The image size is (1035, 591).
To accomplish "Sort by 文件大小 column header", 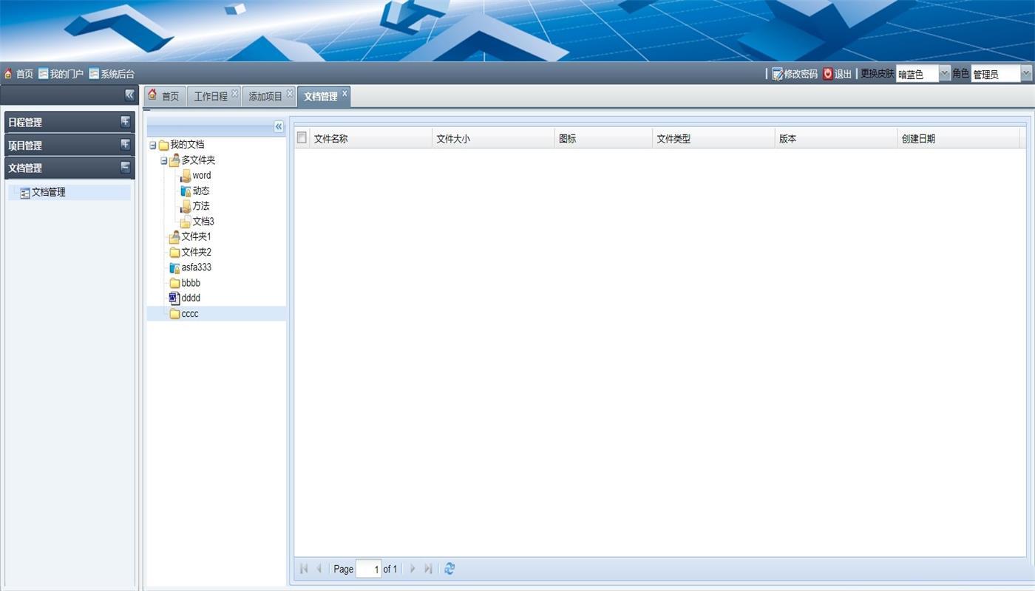I will [x=493, y=138].
